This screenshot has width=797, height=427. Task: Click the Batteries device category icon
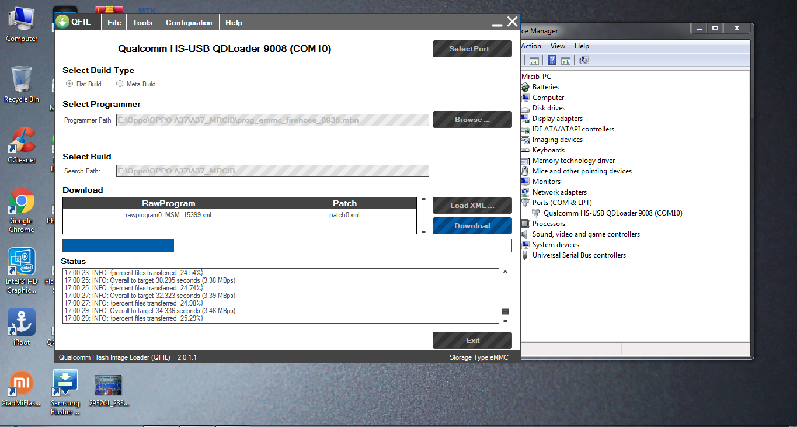coord(525,87)
